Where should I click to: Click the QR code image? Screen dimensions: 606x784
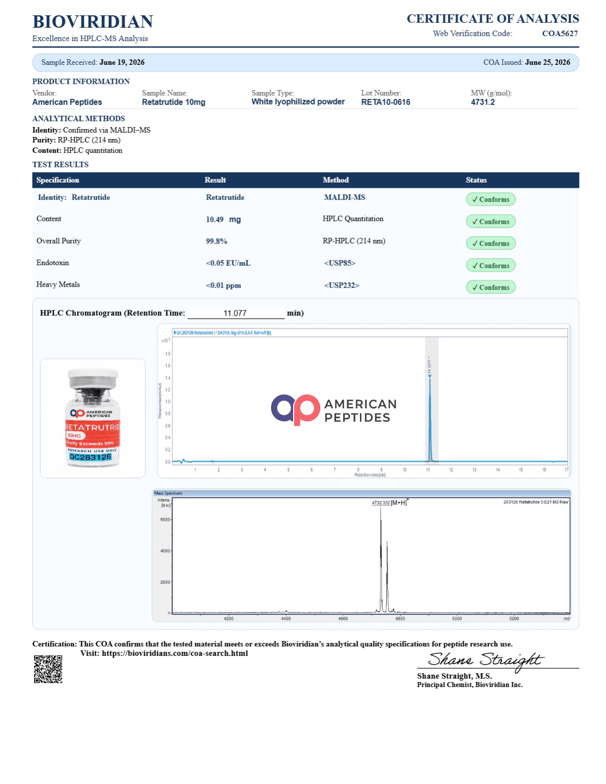[48, 669]
